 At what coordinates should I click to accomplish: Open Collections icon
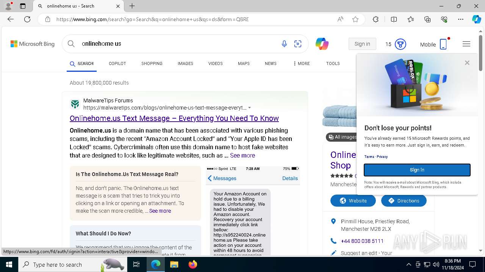(427, 19)
